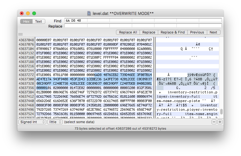The height and width of the screenshot is (156, 241).
Task: Click the yellow minimize window button
Action: click(28, 14)
